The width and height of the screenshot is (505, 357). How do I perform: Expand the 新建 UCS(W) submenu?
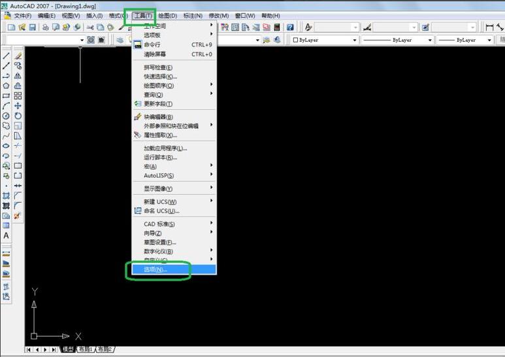[x=174, y=201]
